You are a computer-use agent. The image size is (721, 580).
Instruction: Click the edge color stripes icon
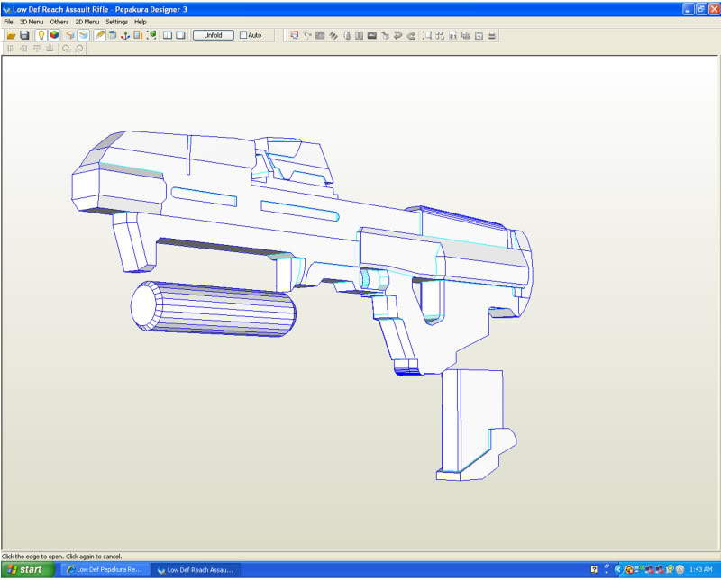[x=333, y=35]
